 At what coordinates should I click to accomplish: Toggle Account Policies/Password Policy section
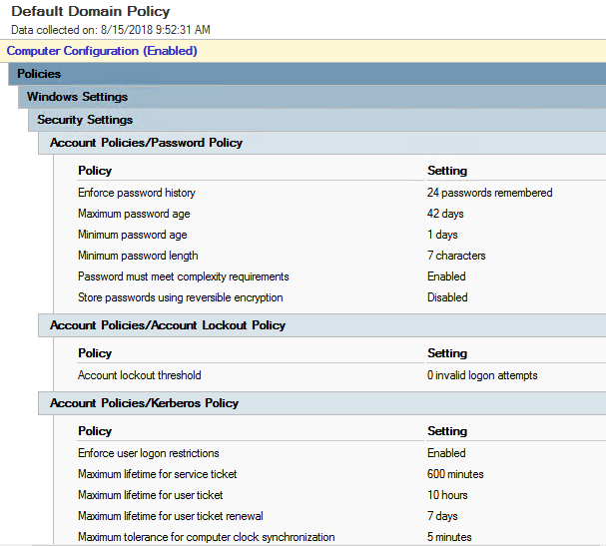(x=146, y=143)
